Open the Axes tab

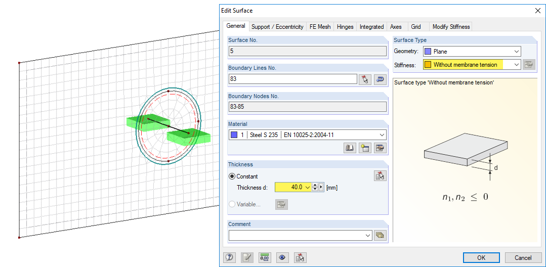pos(396,26)
